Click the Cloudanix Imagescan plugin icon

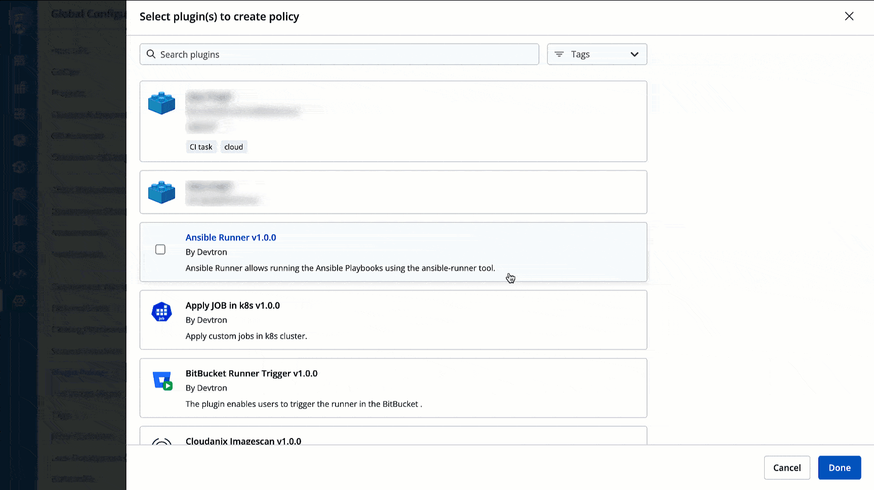pos(161,441)
